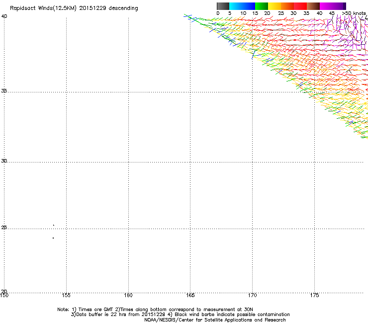Screen dimensions: 368x323
Task: Click the latitude axis label "25" at left edge
Action: 4,228
